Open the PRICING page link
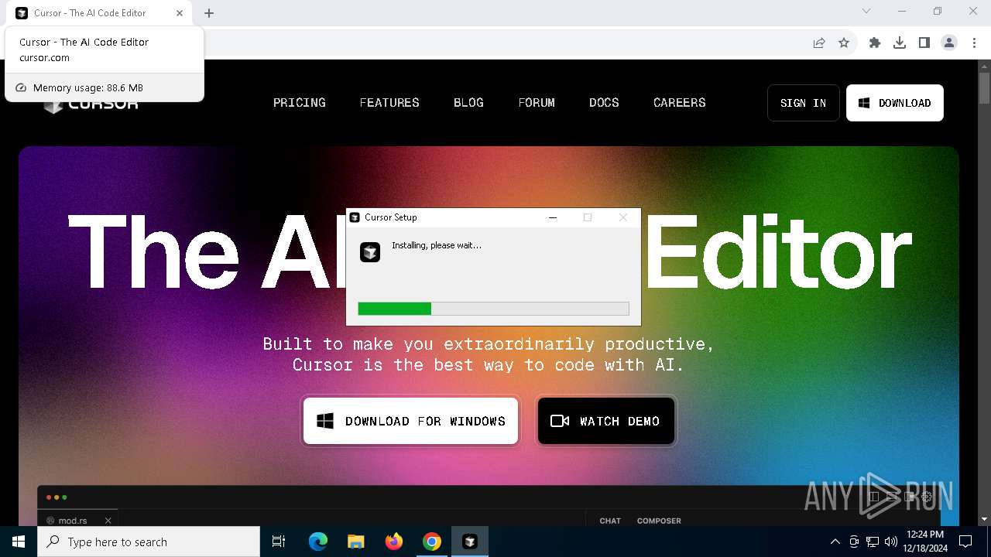Screen dimensions: 991x557 tap(299, 103)
